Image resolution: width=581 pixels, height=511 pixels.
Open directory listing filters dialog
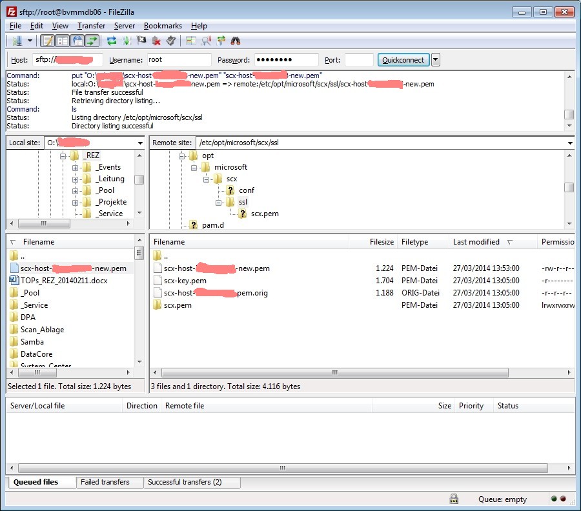[191, 41]
